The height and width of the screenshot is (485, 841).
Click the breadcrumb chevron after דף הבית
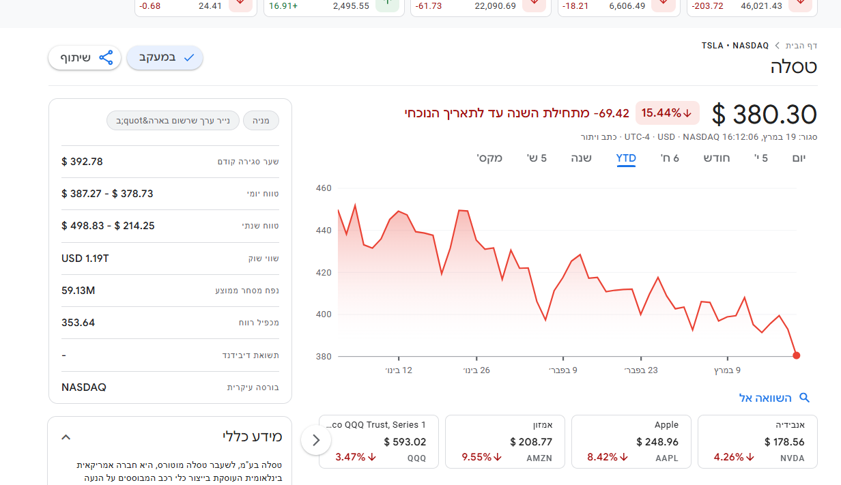pos(775,46)
